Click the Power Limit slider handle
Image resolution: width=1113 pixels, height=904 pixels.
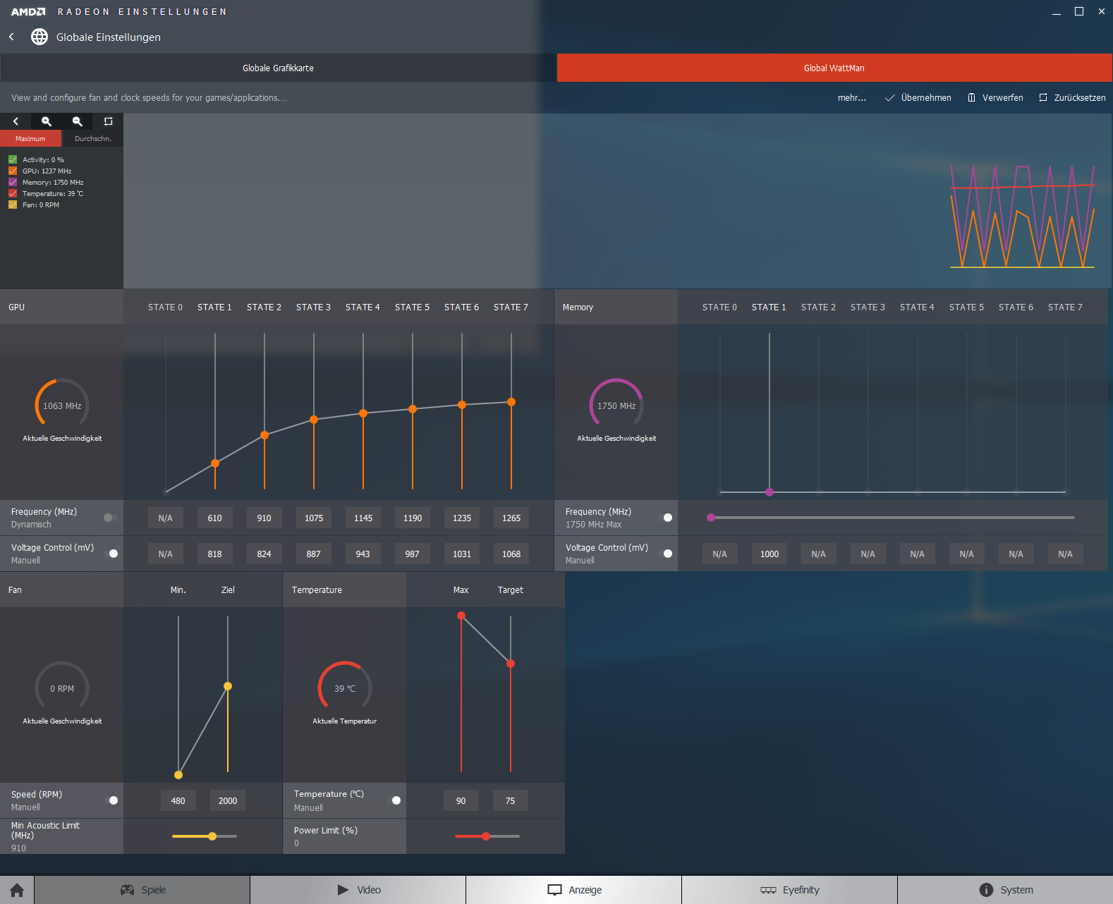(x=486, y=836)
